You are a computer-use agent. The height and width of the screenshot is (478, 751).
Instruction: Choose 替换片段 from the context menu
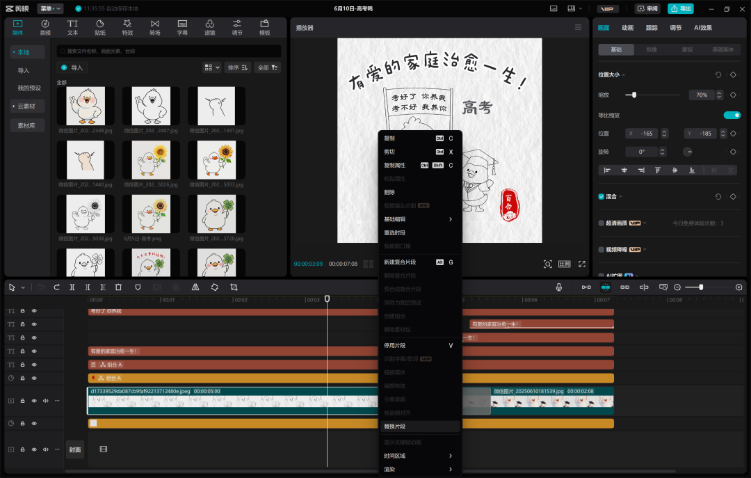pyautogui.click(x=420, y=427)
